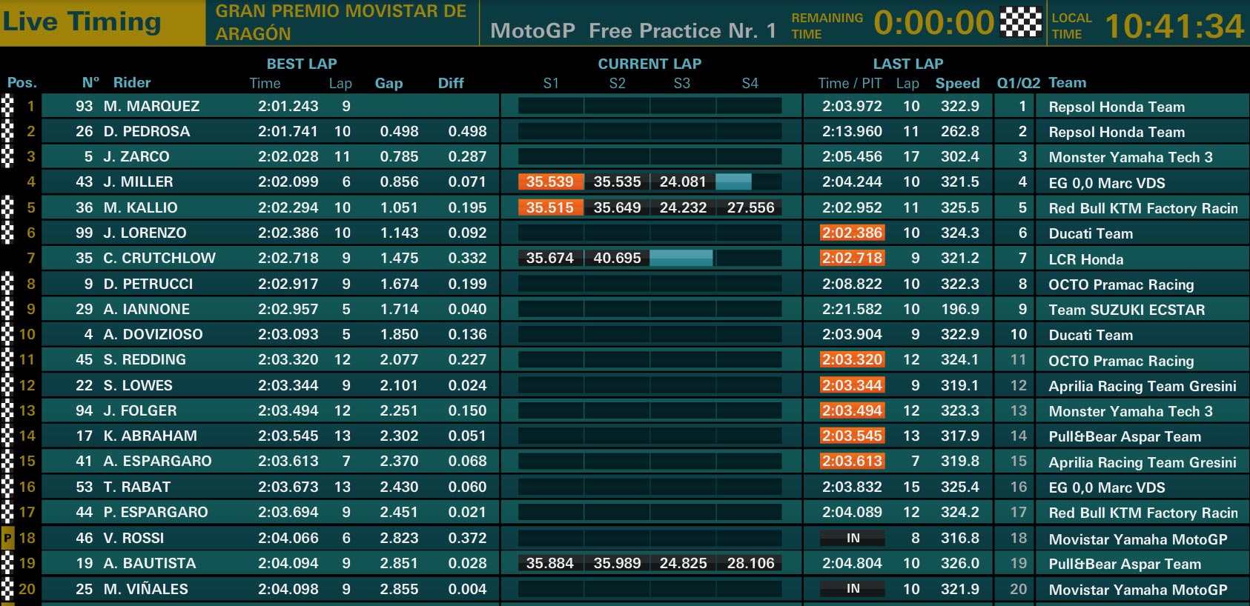Viewport: 1250px width, 606px height.
Task: Click the IN pit indicator for V. Rossi
Action: tap(853, 538)
